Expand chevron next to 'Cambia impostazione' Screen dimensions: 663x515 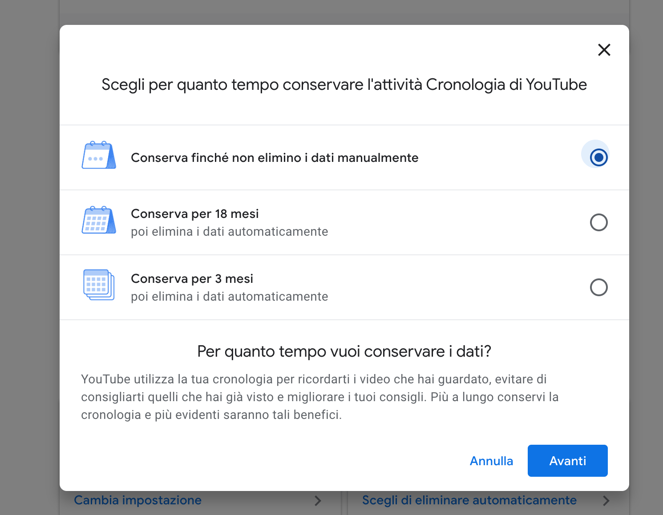point(318,501)
